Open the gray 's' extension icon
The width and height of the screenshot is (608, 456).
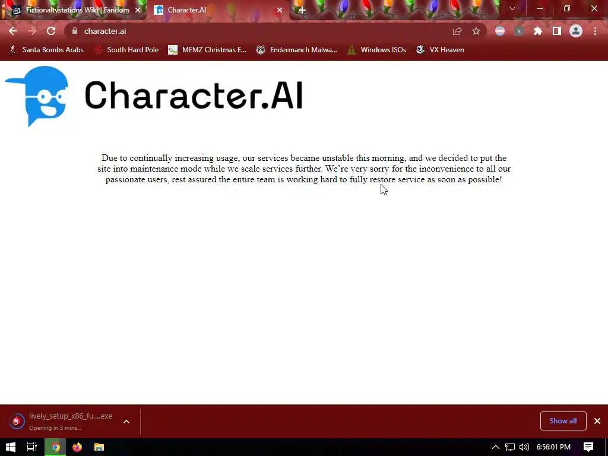point(519,31)
